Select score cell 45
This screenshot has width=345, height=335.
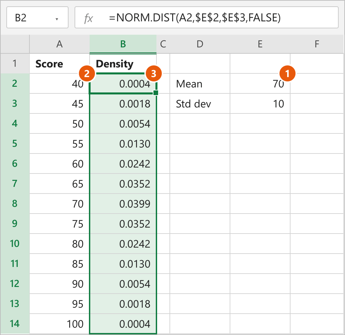[60, 103]
